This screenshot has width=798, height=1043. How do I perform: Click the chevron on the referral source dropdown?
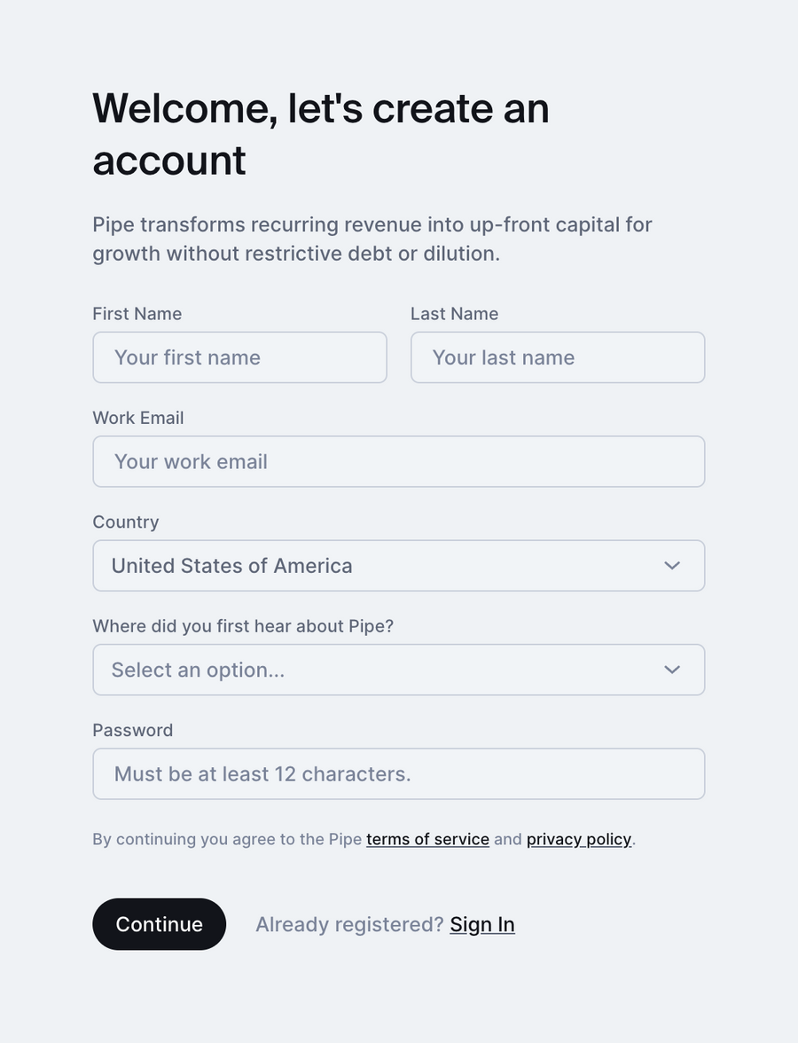pyautogui.click(x=671, y=670)
